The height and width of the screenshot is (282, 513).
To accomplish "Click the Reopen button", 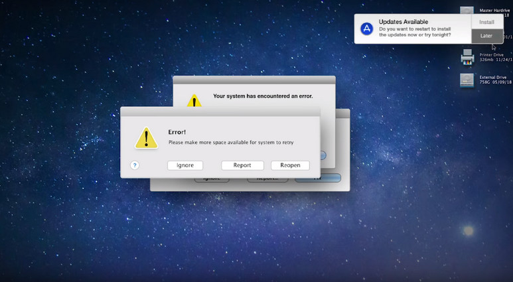I will pyautogui.click(x=290, y=165).
